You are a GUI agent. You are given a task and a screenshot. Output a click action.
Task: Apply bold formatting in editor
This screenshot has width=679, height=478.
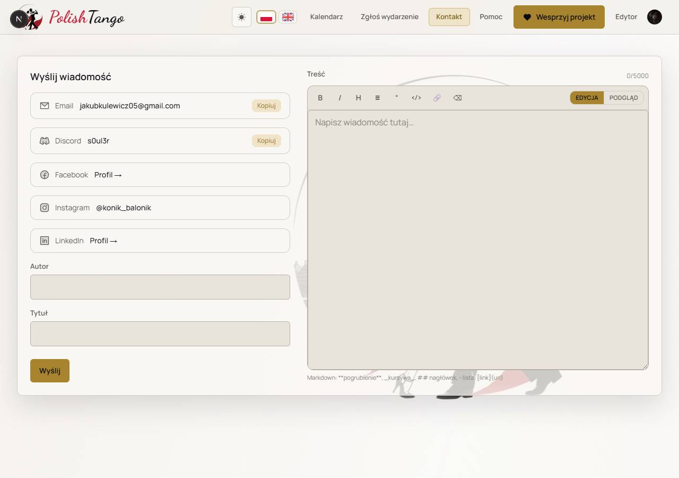click(320, 98)
